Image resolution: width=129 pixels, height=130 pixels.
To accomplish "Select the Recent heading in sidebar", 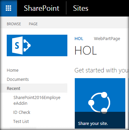I will pos(13,88).
